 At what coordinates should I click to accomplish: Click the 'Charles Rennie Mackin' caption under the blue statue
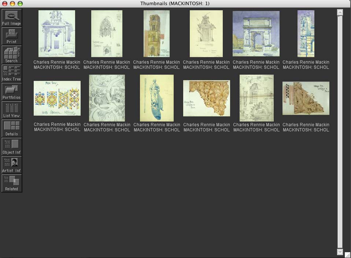pyautogui.click(x=157, y=125)
